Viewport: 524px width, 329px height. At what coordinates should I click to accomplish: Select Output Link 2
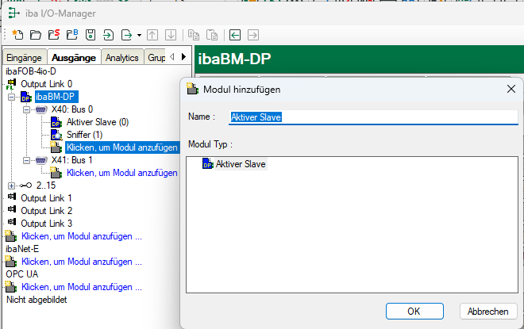point(47,211)
